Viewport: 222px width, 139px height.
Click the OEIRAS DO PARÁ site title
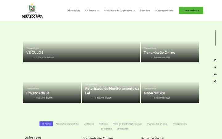[x=32, y=16]
